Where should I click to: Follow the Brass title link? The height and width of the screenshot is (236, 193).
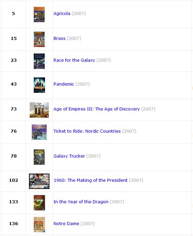pos(59,39)
